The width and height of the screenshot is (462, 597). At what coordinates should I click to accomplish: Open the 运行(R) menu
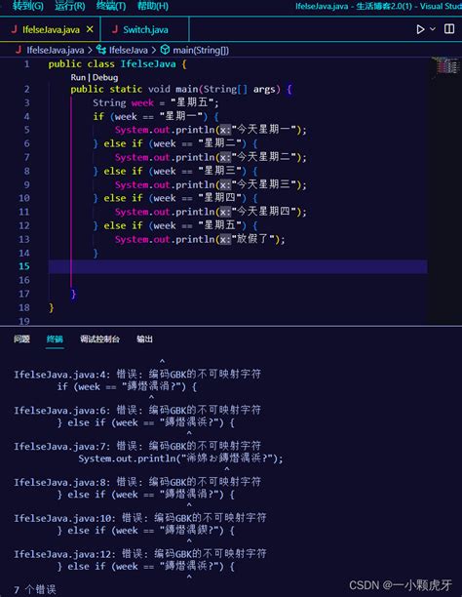(69, 6)
